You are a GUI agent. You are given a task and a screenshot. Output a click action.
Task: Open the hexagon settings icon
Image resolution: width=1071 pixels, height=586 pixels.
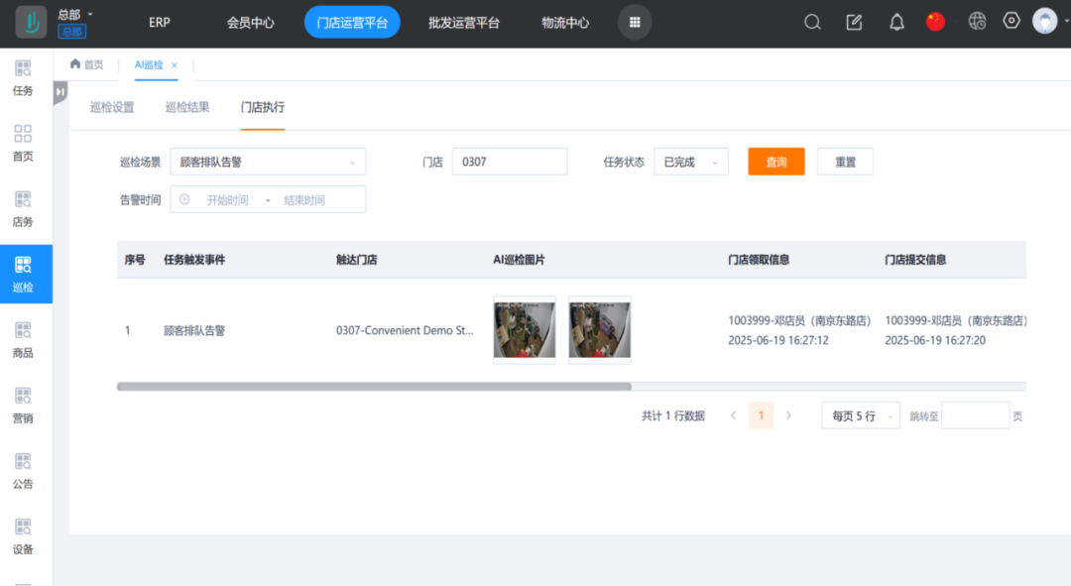coord(1011,21)
